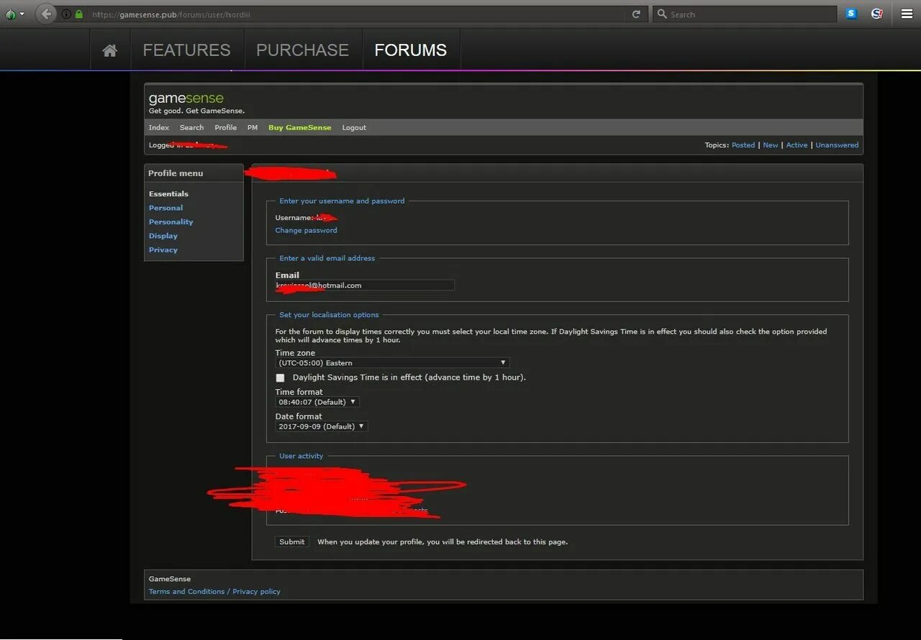Viewport: 921px width, 640px height.
Task: Select Personality in Profile menu
Action: tap(171, 221)
